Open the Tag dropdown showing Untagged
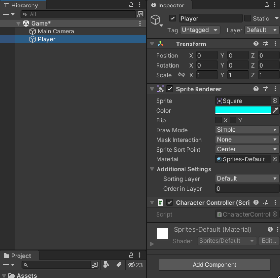 [200, 30]
